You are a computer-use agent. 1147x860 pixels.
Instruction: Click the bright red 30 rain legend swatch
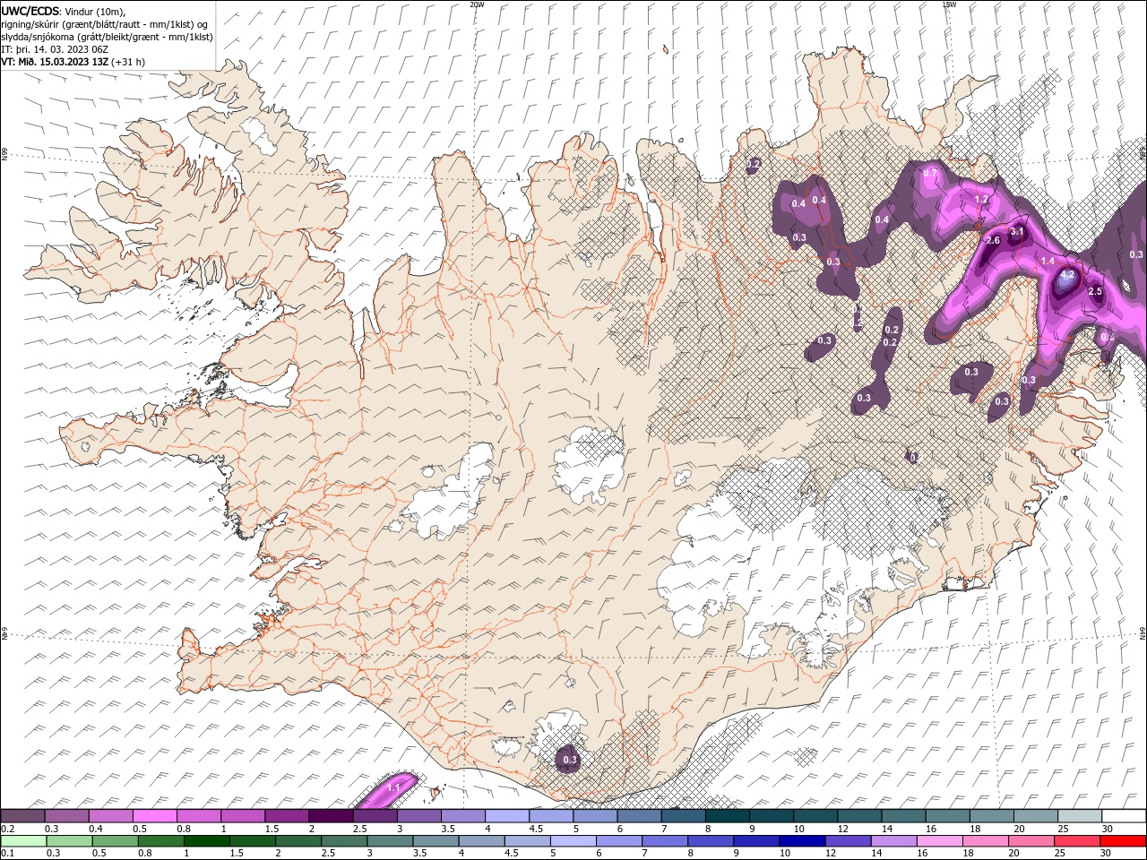pos(1124,840)
